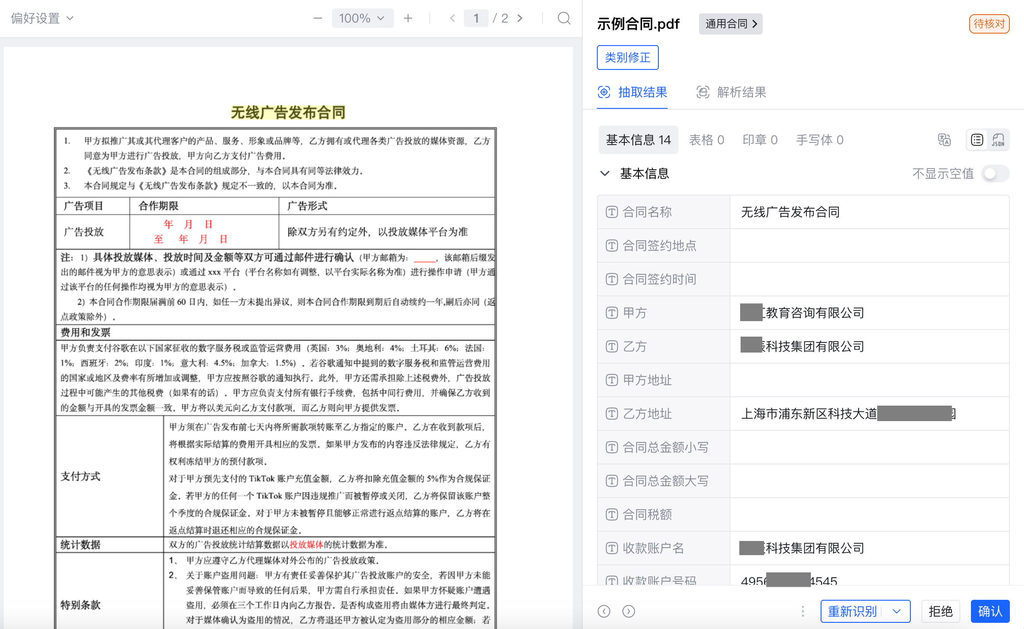Open the three-dot more options menu
Image resolution: width=1024 pixels, height=629 pixels.
[802, 611]
